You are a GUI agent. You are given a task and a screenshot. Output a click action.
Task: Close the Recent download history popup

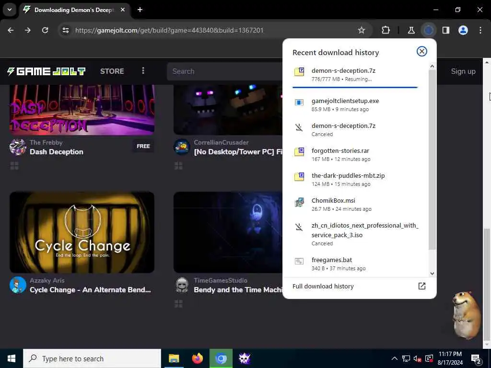click(422, 51)
